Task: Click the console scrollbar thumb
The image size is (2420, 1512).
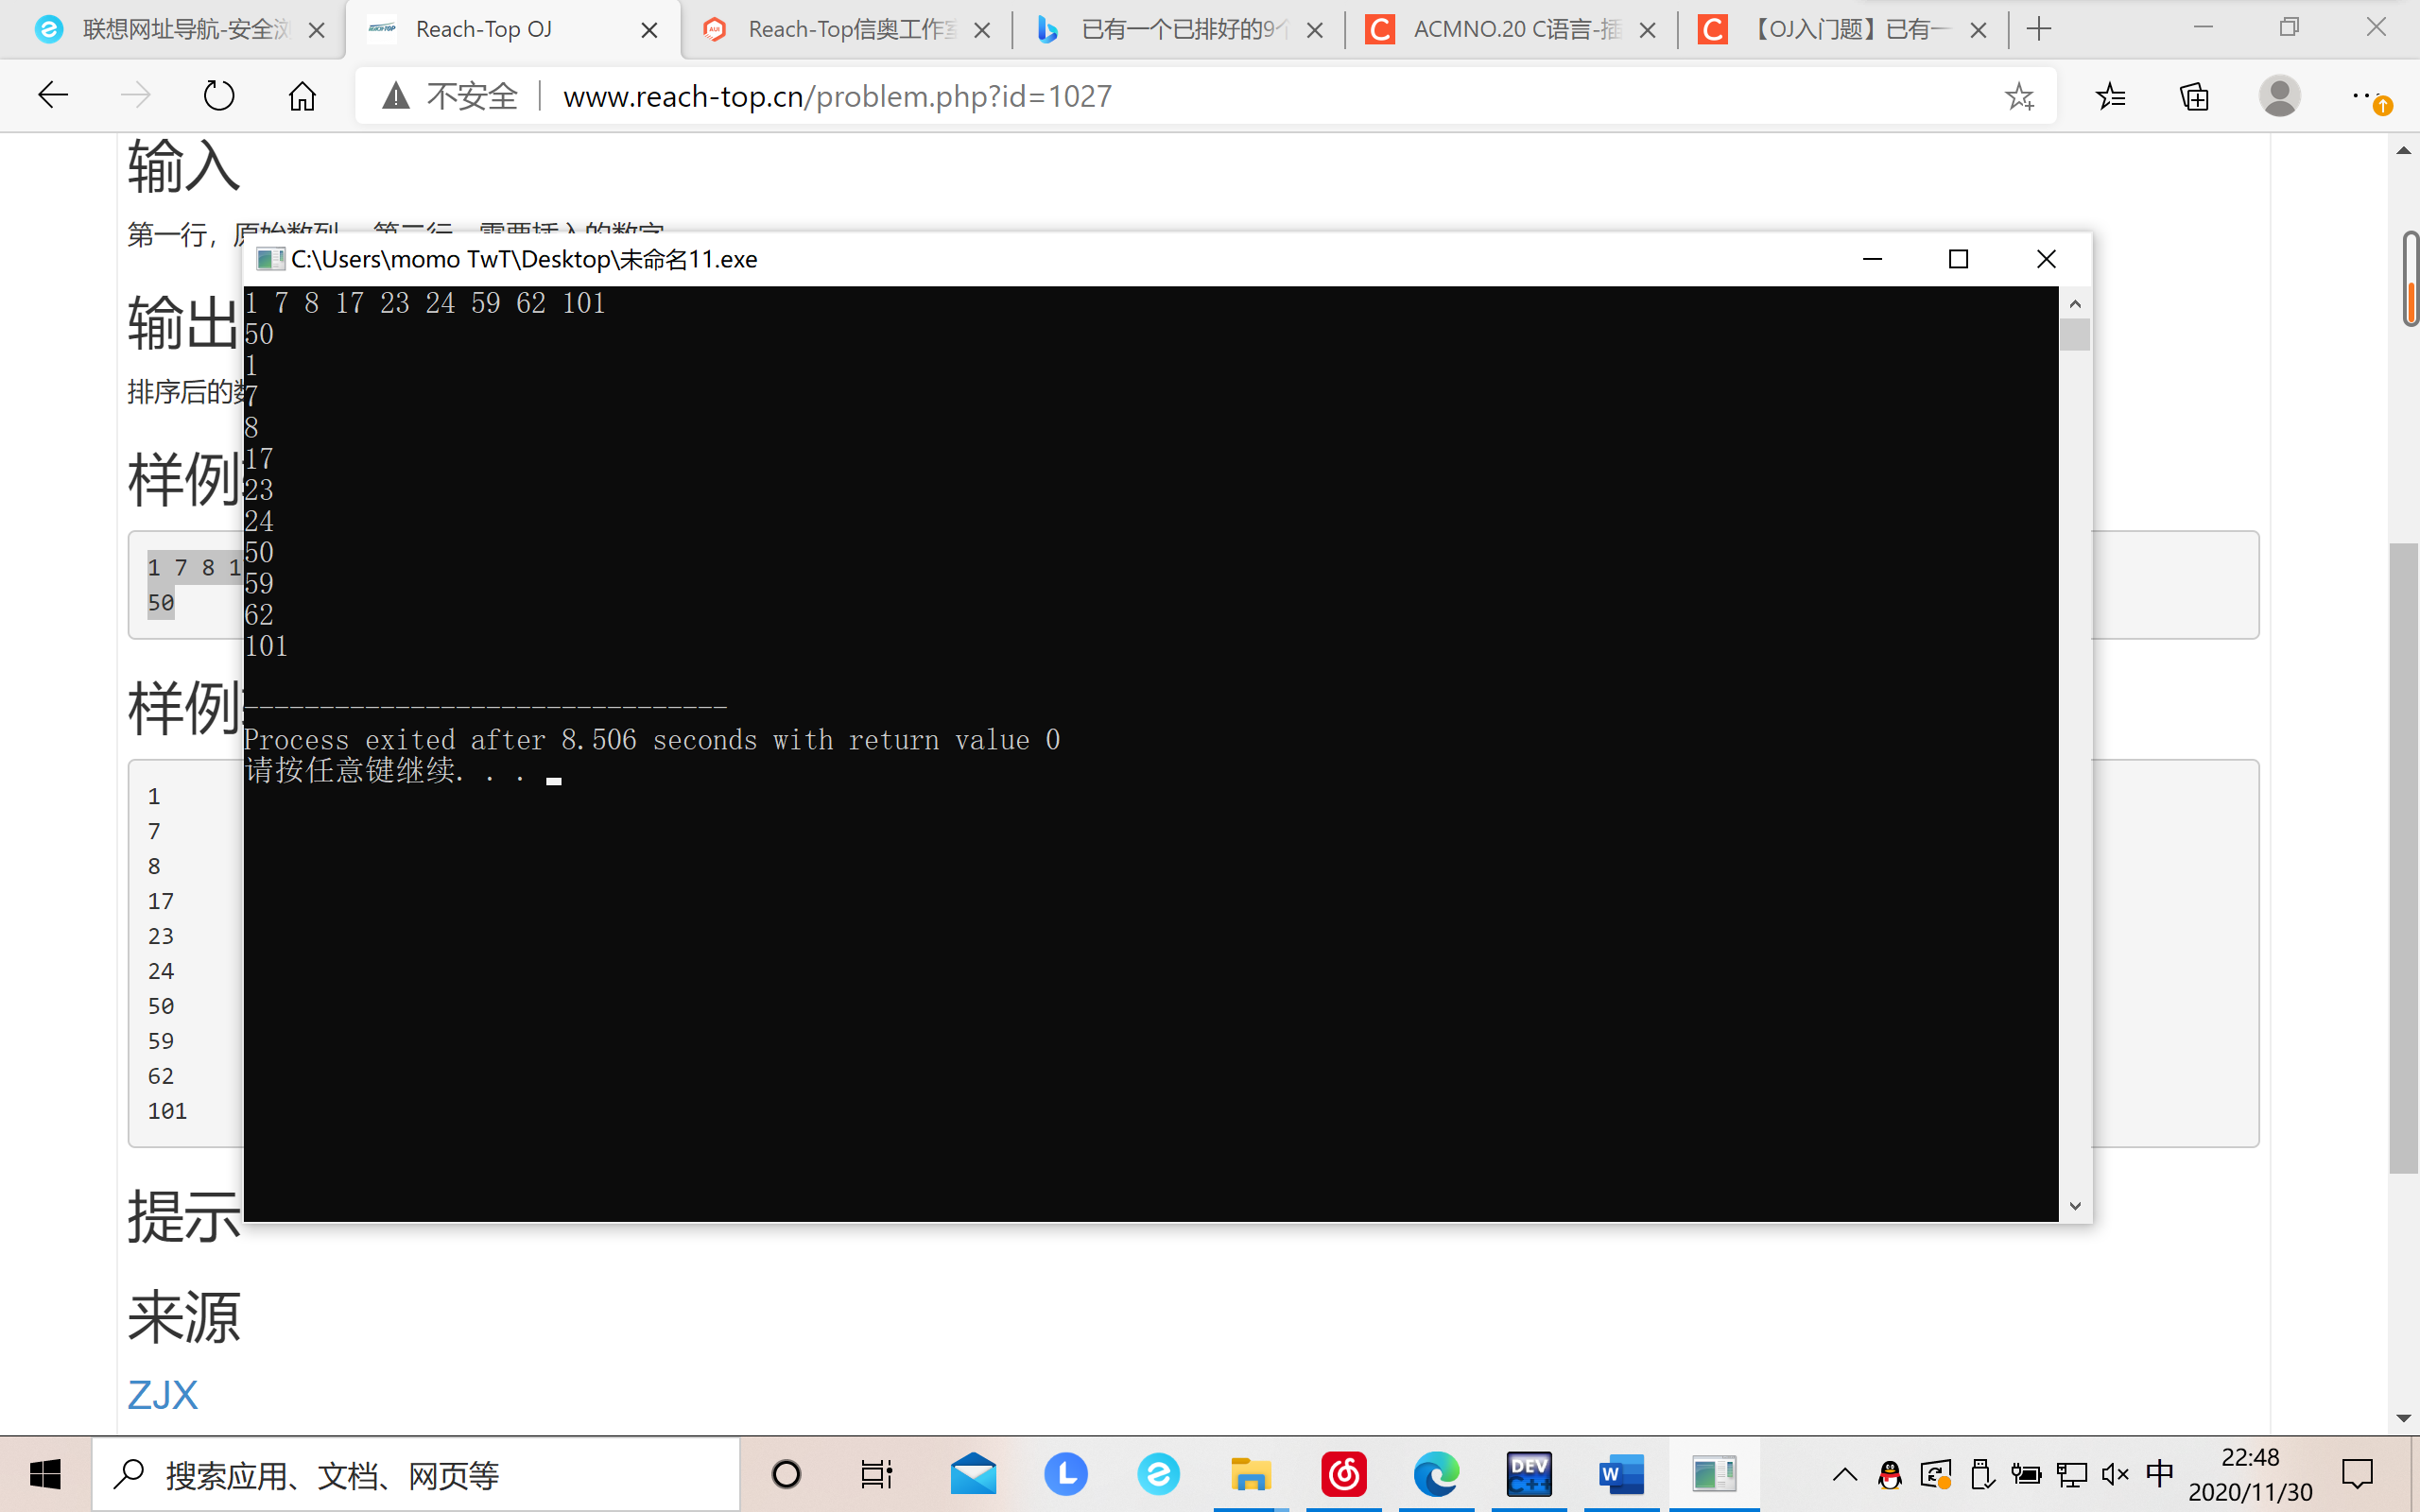Action: click(x=2075, y=334)
